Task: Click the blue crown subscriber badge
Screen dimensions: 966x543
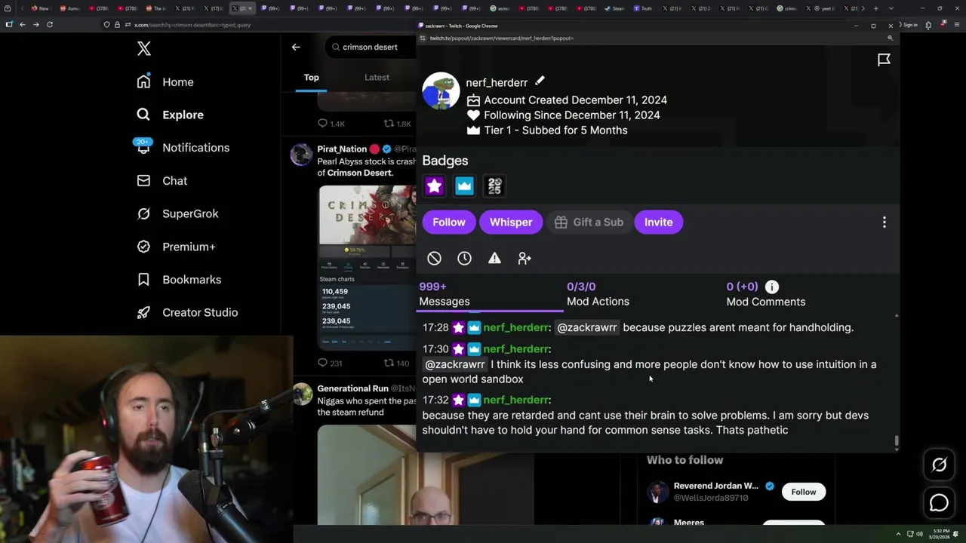Action: tap(464, 186)
